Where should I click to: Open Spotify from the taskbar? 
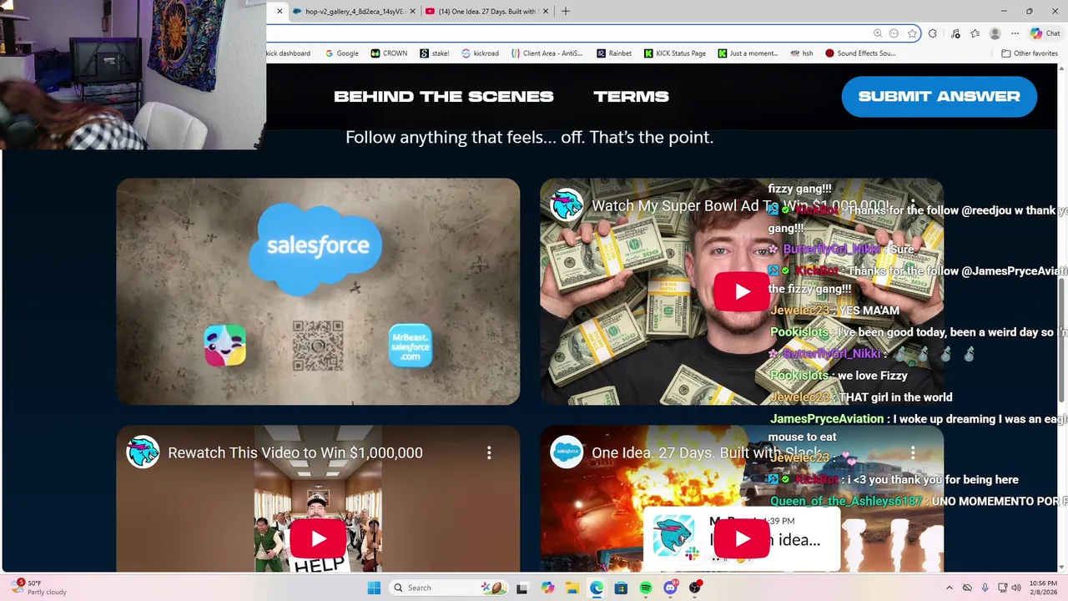(x=646, y=588)
